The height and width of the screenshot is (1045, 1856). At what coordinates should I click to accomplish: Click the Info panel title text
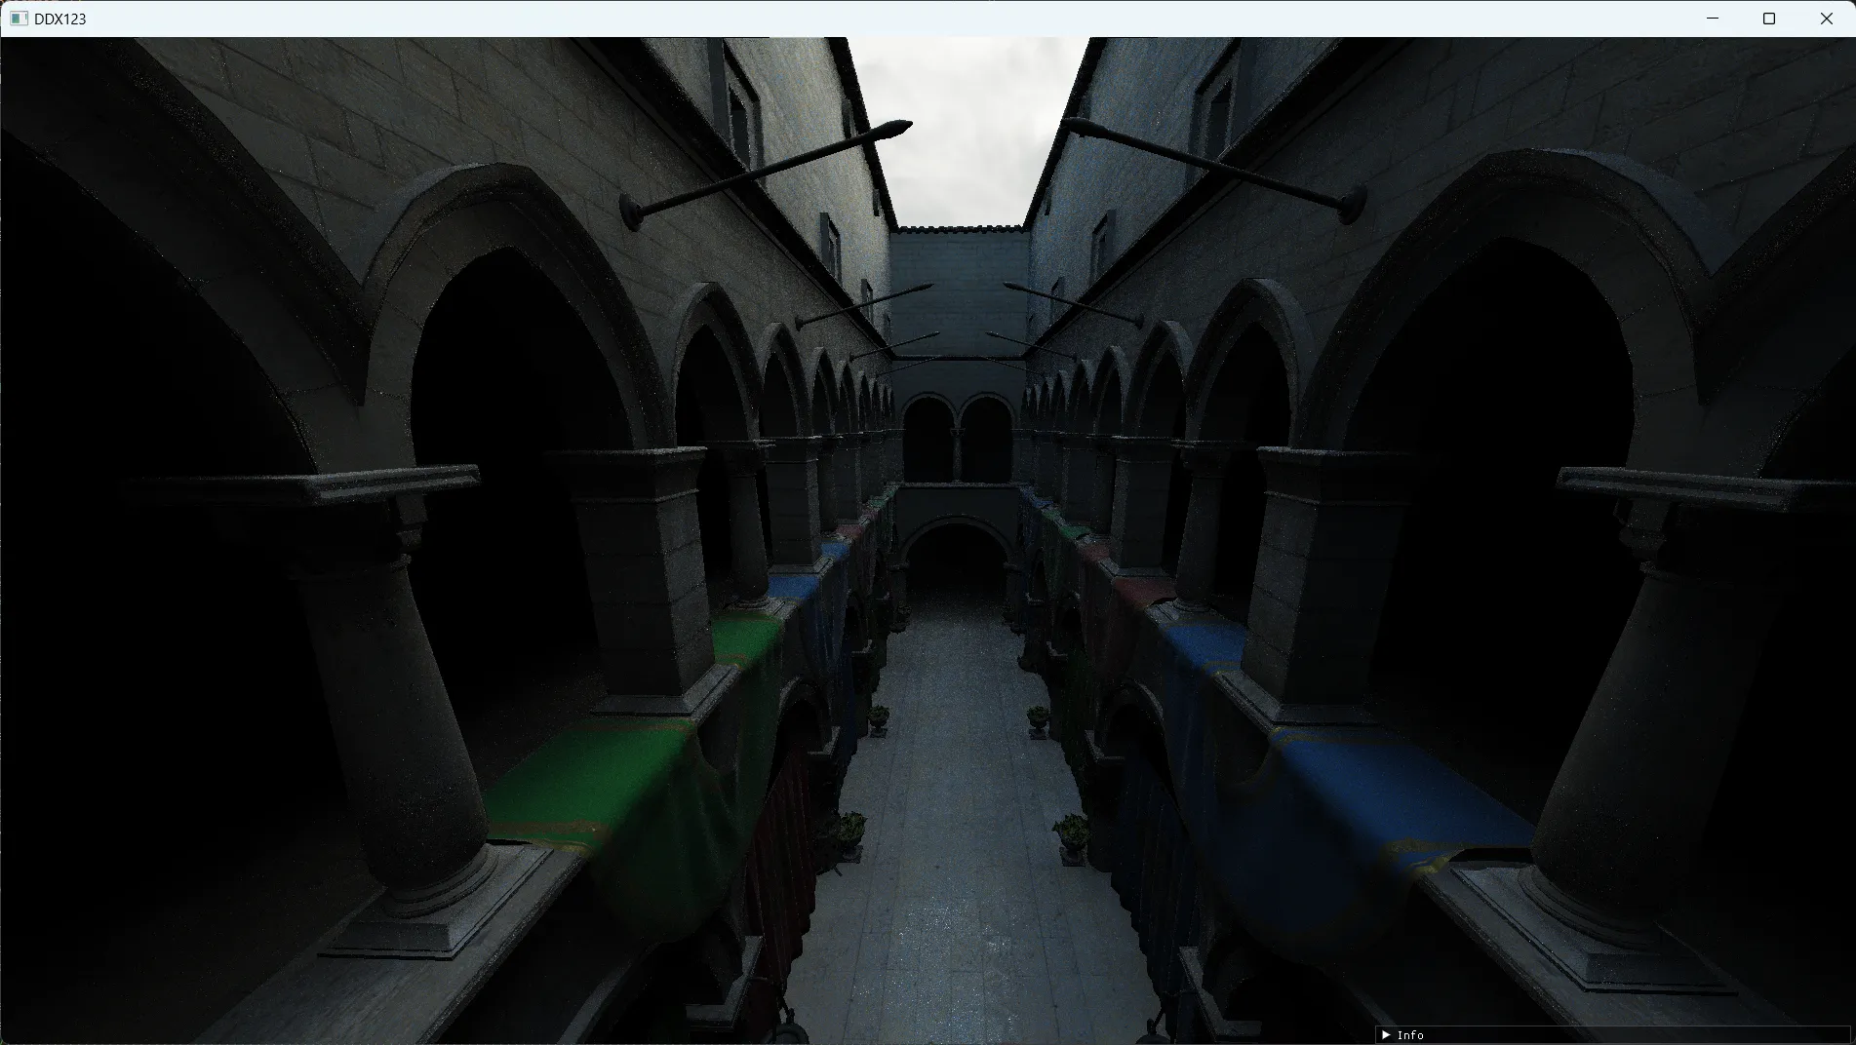click(x=1410, y=1034)
